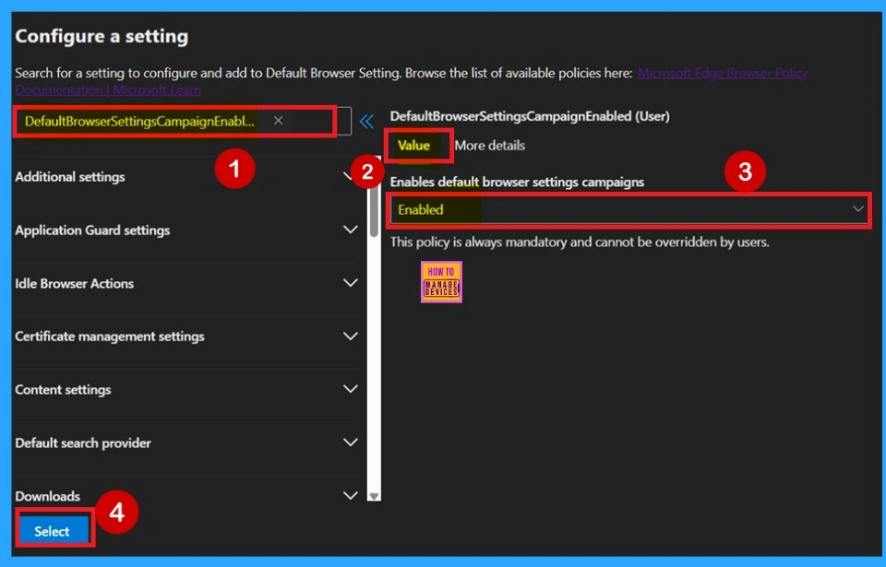Click 'Enables default browser settings campaigns' label

(517, 182)
